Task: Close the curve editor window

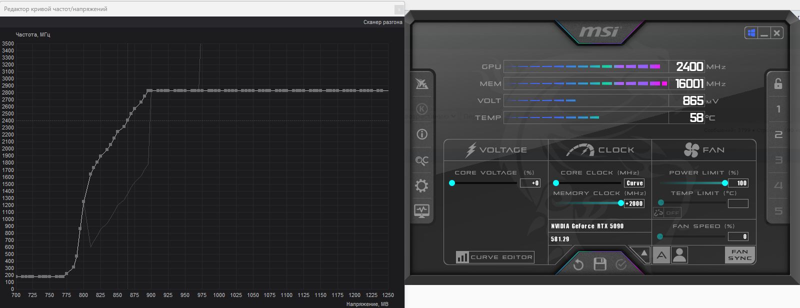Action: coord(398,9)
